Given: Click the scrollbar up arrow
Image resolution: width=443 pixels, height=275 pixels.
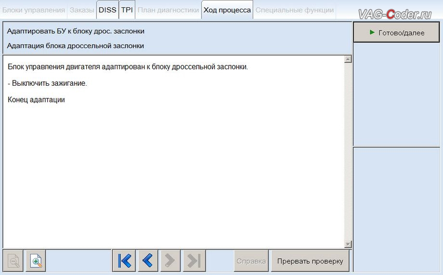Looking at the screenshot, I should coord(348,59).
